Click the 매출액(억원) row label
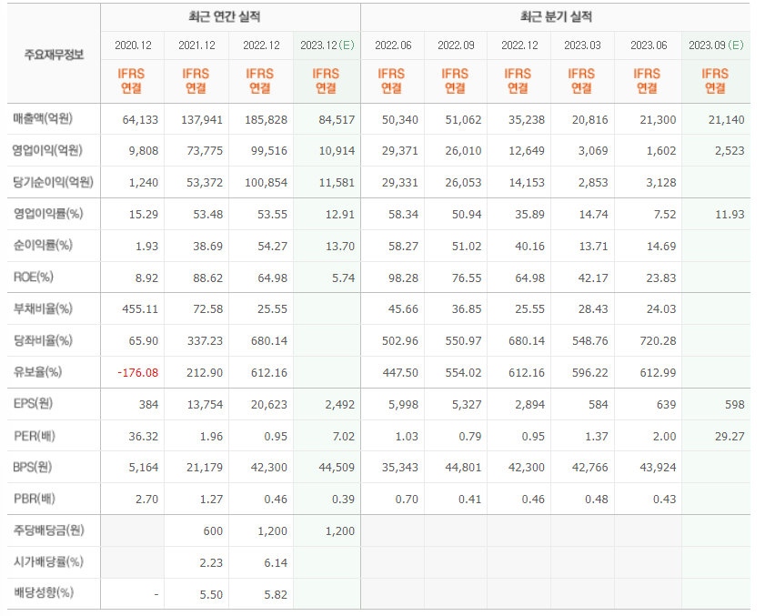This screenshot has height=616, width=765. click(43, 119)
